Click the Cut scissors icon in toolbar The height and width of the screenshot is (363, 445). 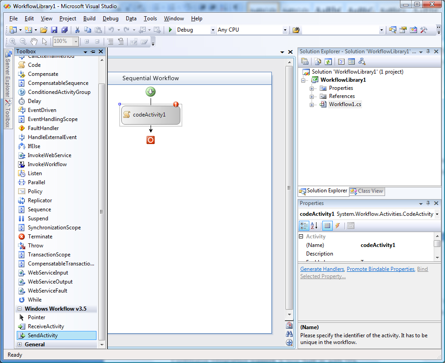click(77, 30)
